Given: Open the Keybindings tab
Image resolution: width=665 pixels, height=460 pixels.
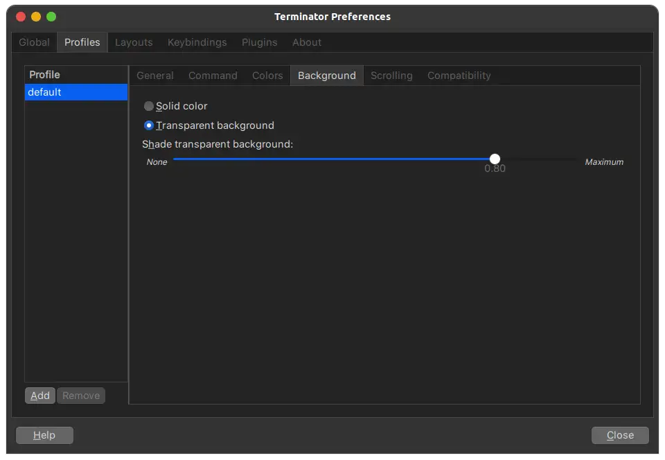Looking at the screenshot, I should 197,42.
